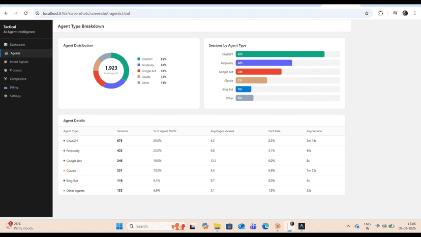Click the % of Agent Traffic column header
Viewport: 421px width, 237px height.
pos(165,131)
